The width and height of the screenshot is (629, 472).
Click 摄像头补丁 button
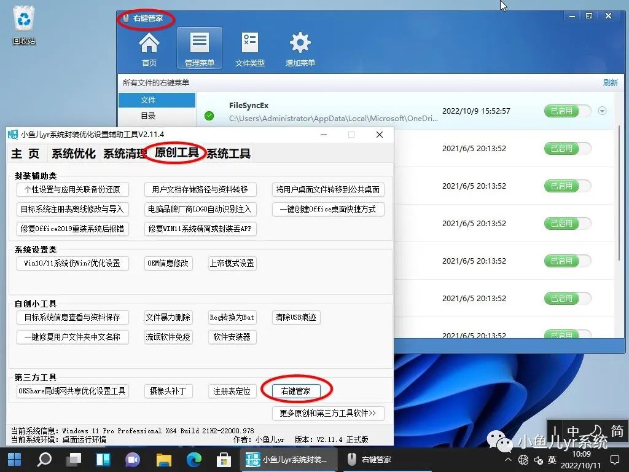pos(168,391)
